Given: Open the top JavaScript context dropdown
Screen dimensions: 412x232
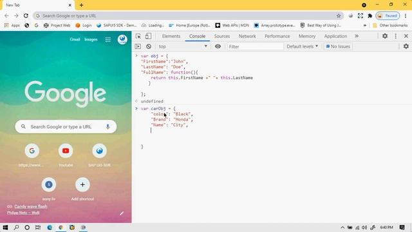Looking at the screenshot, I should tap(183, 46).
